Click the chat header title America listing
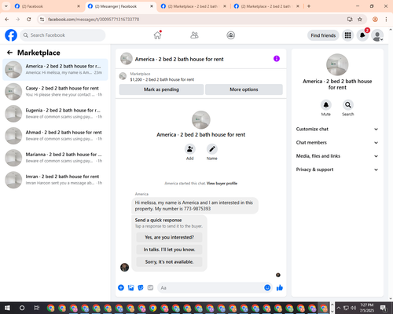 coord(179,59)
